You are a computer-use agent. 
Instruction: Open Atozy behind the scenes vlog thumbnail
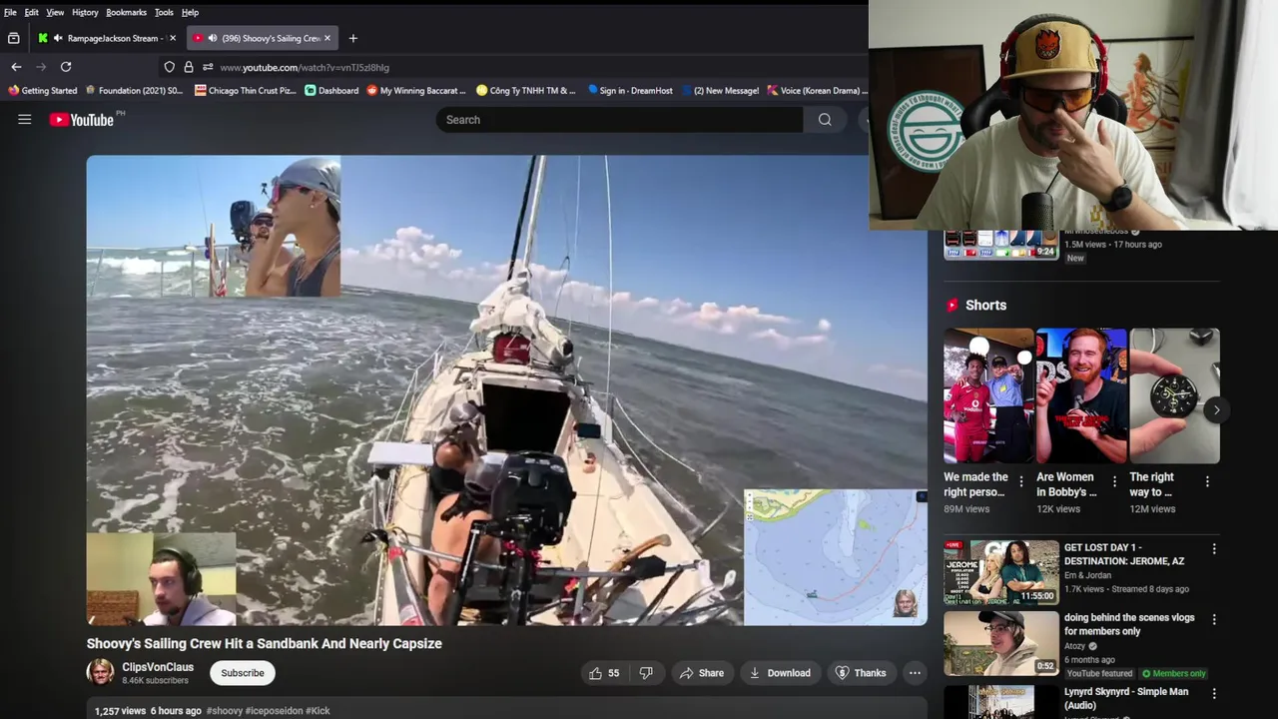click(x=1001, y=643)
